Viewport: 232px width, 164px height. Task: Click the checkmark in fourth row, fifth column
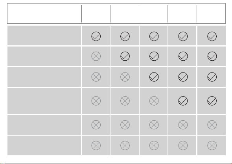[212, 101]
